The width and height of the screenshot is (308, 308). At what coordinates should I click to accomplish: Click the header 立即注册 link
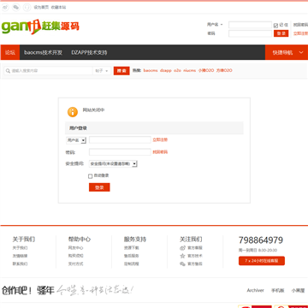(300, 33)
